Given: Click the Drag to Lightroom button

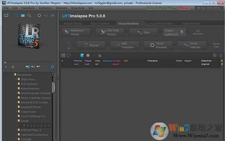Looking at the screenshot, I should tap(174, 32).
